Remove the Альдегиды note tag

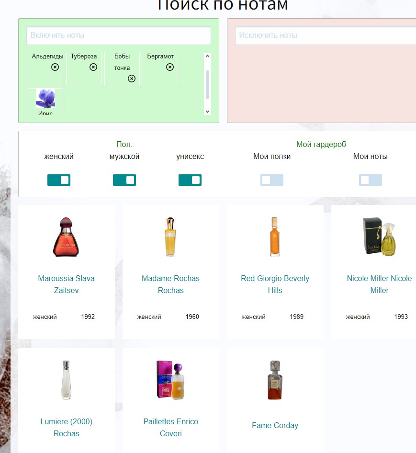pyautogui.click(x=55, y=67)
